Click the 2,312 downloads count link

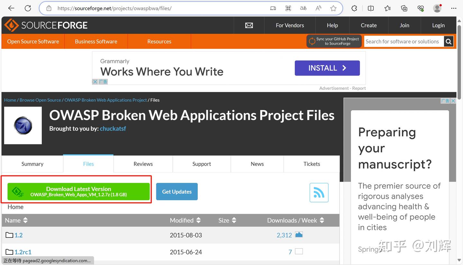pyautogui.click(x=284, y=235)
